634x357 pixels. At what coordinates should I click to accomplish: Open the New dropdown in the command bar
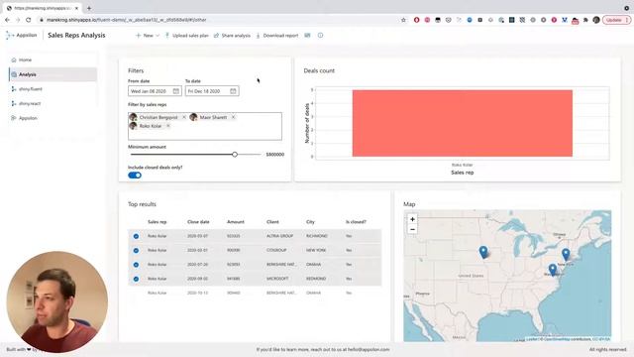[148, 36]
